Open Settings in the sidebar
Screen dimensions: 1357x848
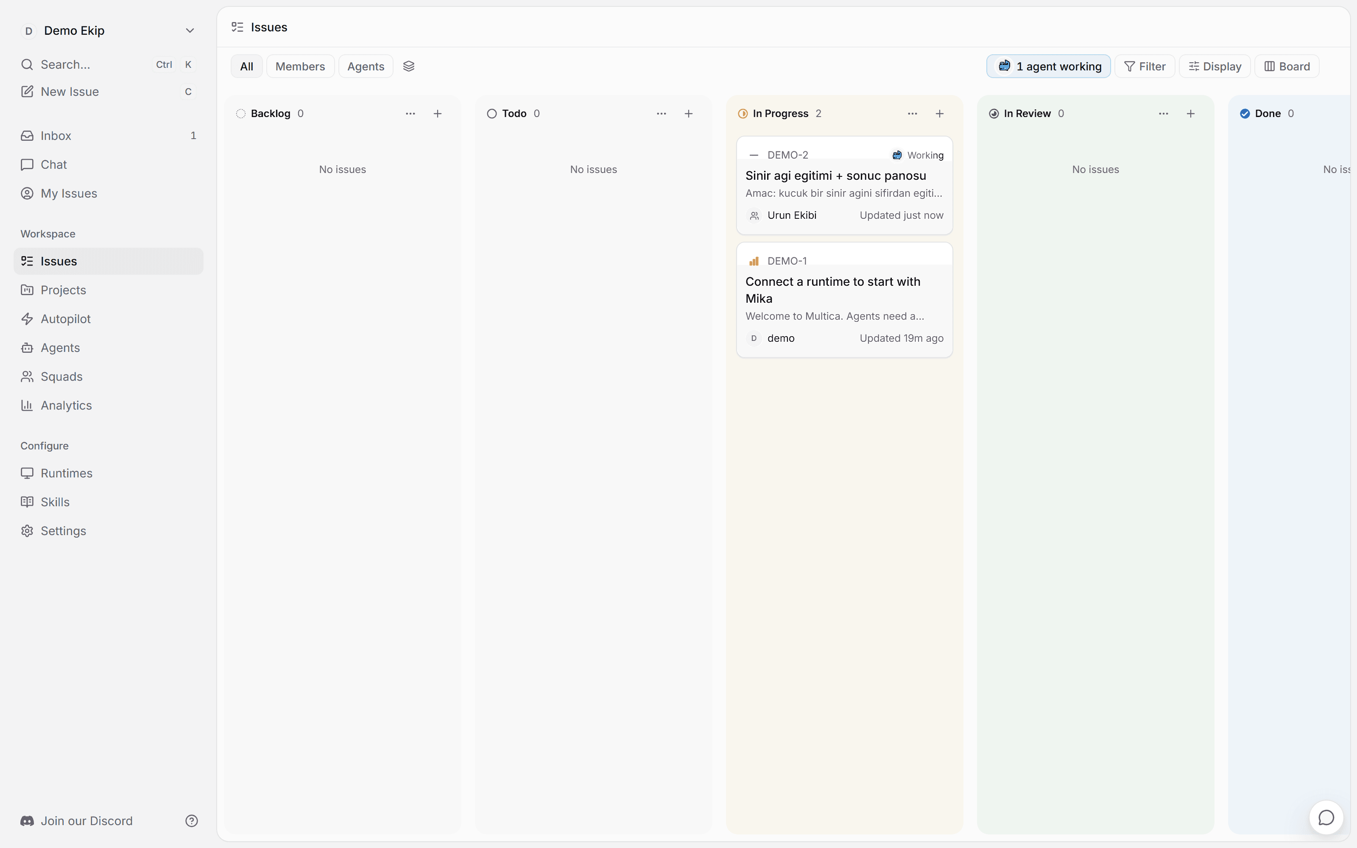pyautogui.click(x=108, y=530)
